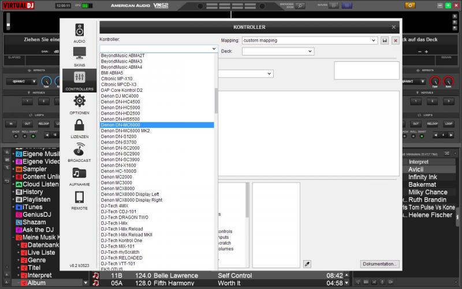
Task: Open the Audio settings section
Action: (x=79, y=34)
